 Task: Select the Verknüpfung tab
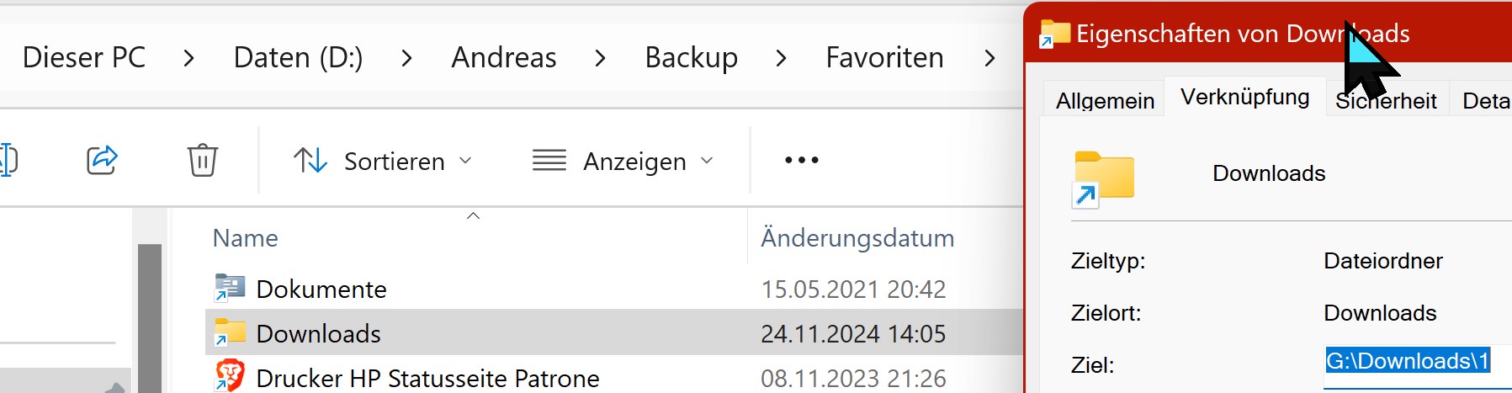[1244, 97]
